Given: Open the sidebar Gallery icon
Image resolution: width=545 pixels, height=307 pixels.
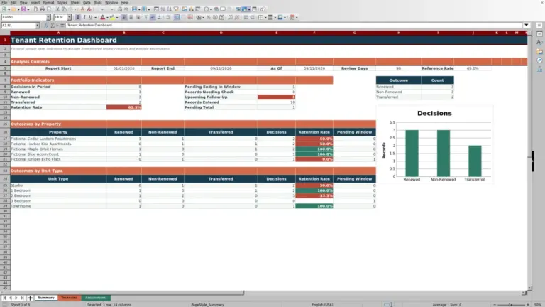Looking at the screenshot, I should (539, 51).
